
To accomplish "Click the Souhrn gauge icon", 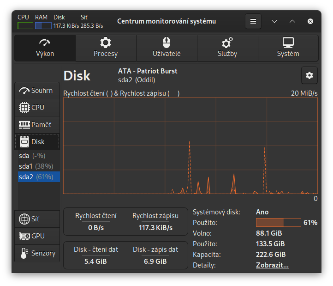I will tap(24, 91).
